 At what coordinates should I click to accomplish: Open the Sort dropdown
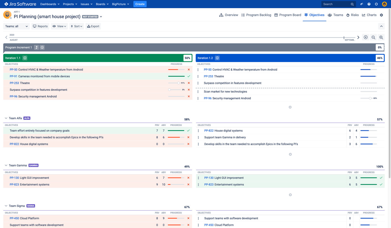pos(76,26)
